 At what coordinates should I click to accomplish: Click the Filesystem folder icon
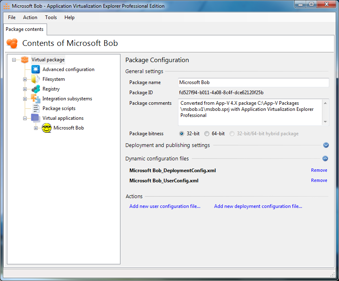pos(36,79)
